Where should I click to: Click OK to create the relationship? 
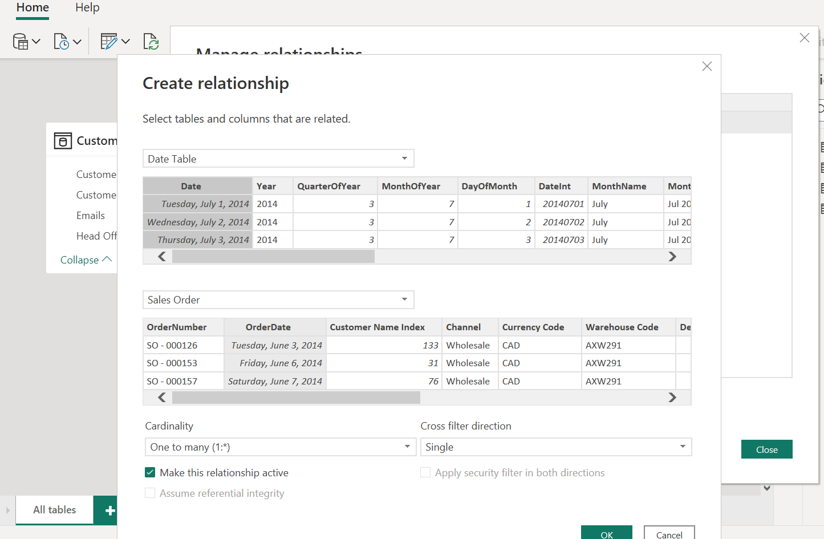coord(606,534)
